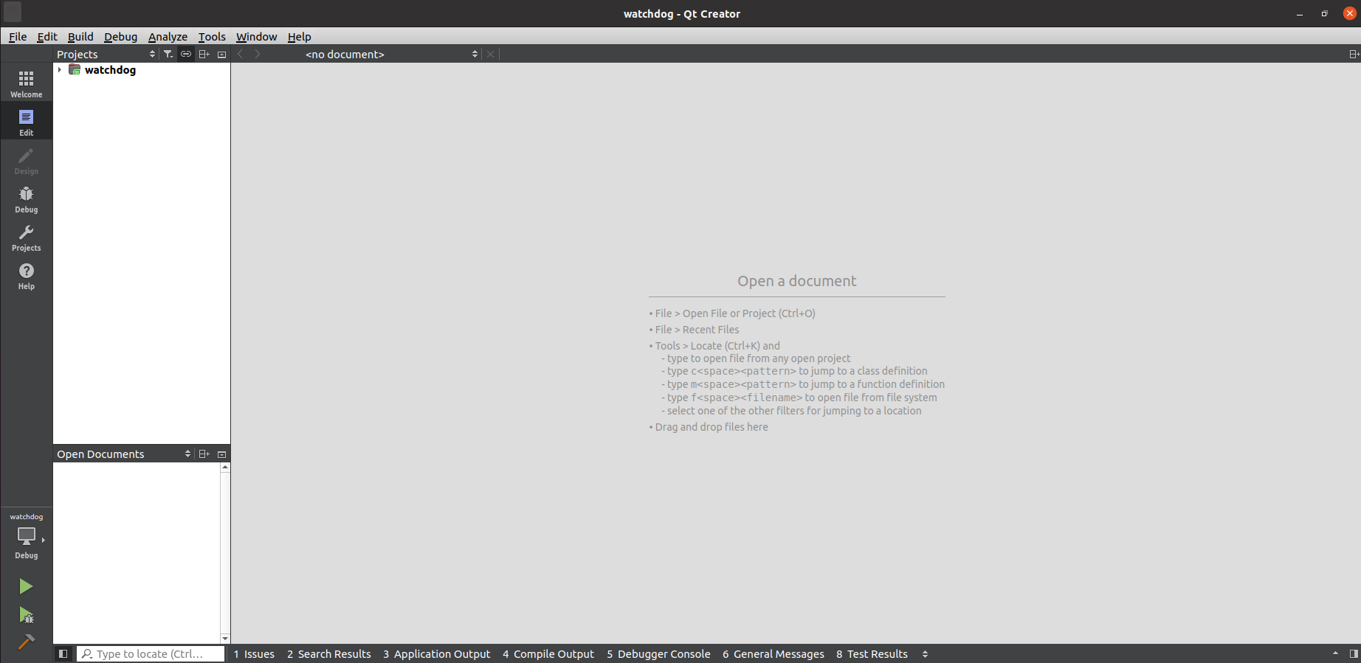
Task: Open Projects view selector dropdown
Action: point(106,54)
